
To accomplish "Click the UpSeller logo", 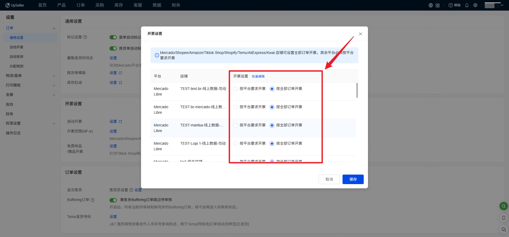I will click(15, 5).
